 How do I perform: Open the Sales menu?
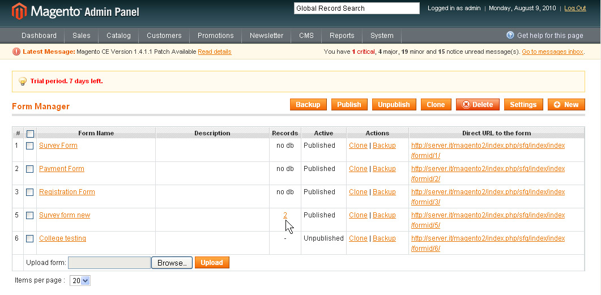[x=81, y=36]
